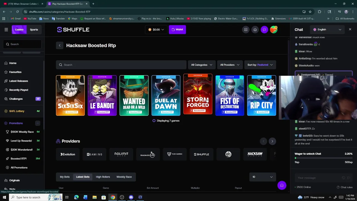
Task: Change rows count dropdown showing 10
Action: click(x=263, y=177)
